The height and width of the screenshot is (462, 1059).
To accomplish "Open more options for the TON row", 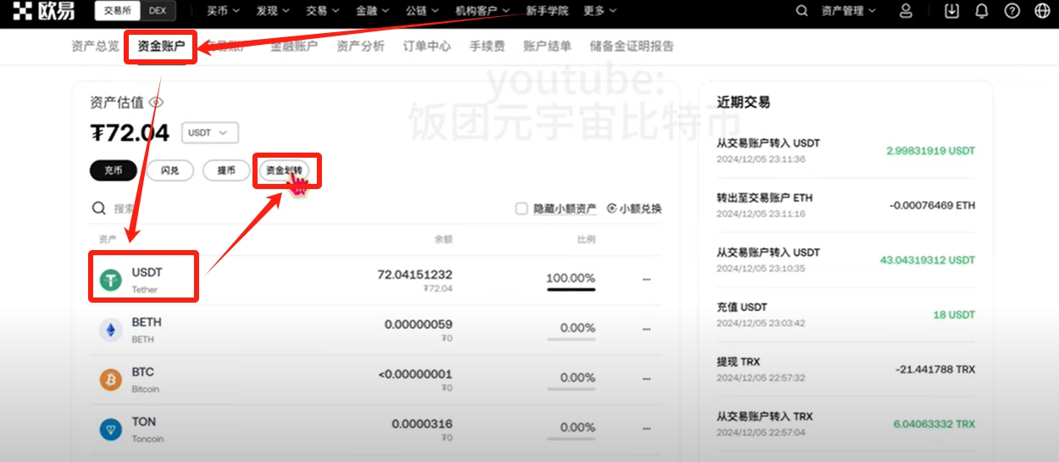I will pos(646,428).
